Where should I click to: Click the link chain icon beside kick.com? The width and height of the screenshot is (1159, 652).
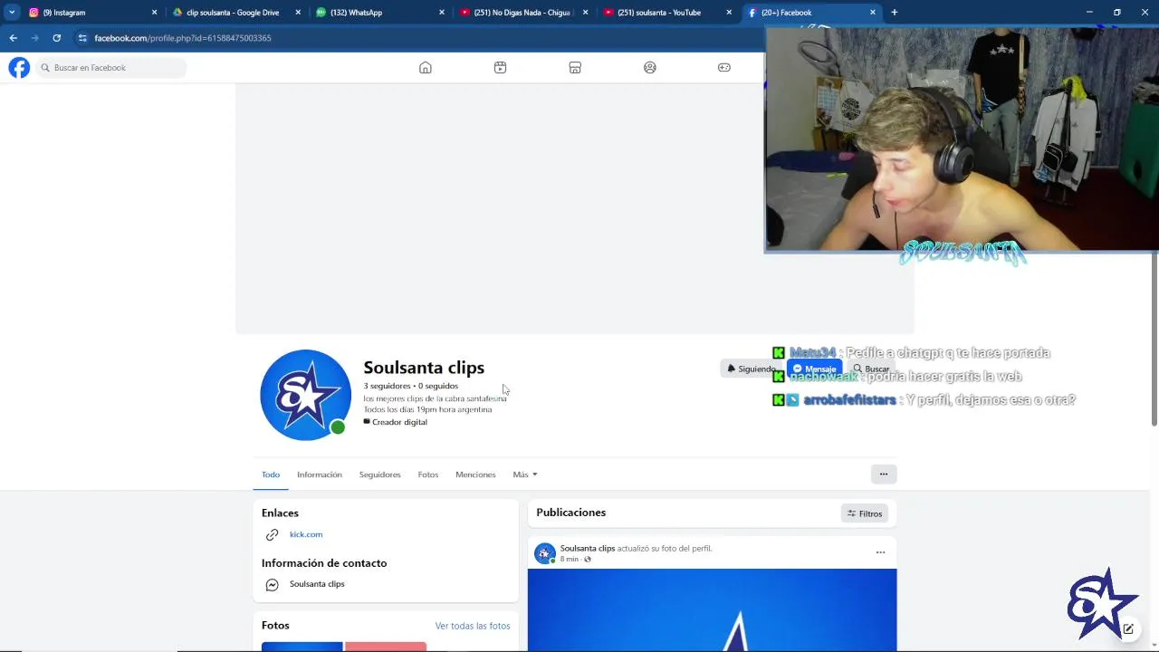point(272,535)
